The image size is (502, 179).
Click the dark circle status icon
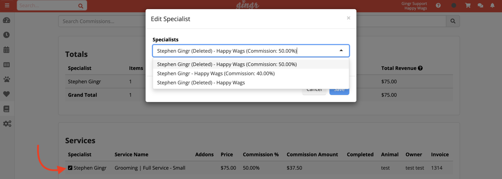tap(454, 5)
